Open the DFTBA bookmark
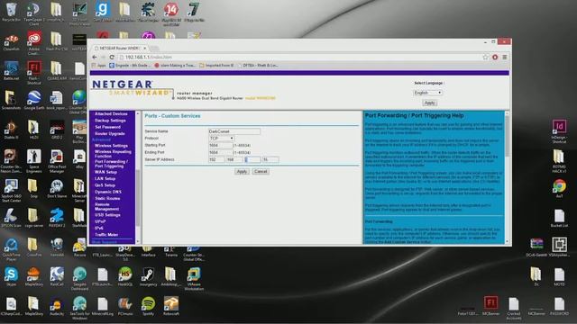Screen dimensions: 577x324 258,66
